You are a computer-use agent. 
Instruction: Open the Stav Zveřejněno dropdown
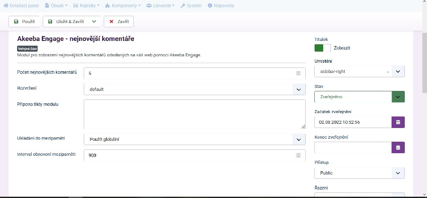398,97
